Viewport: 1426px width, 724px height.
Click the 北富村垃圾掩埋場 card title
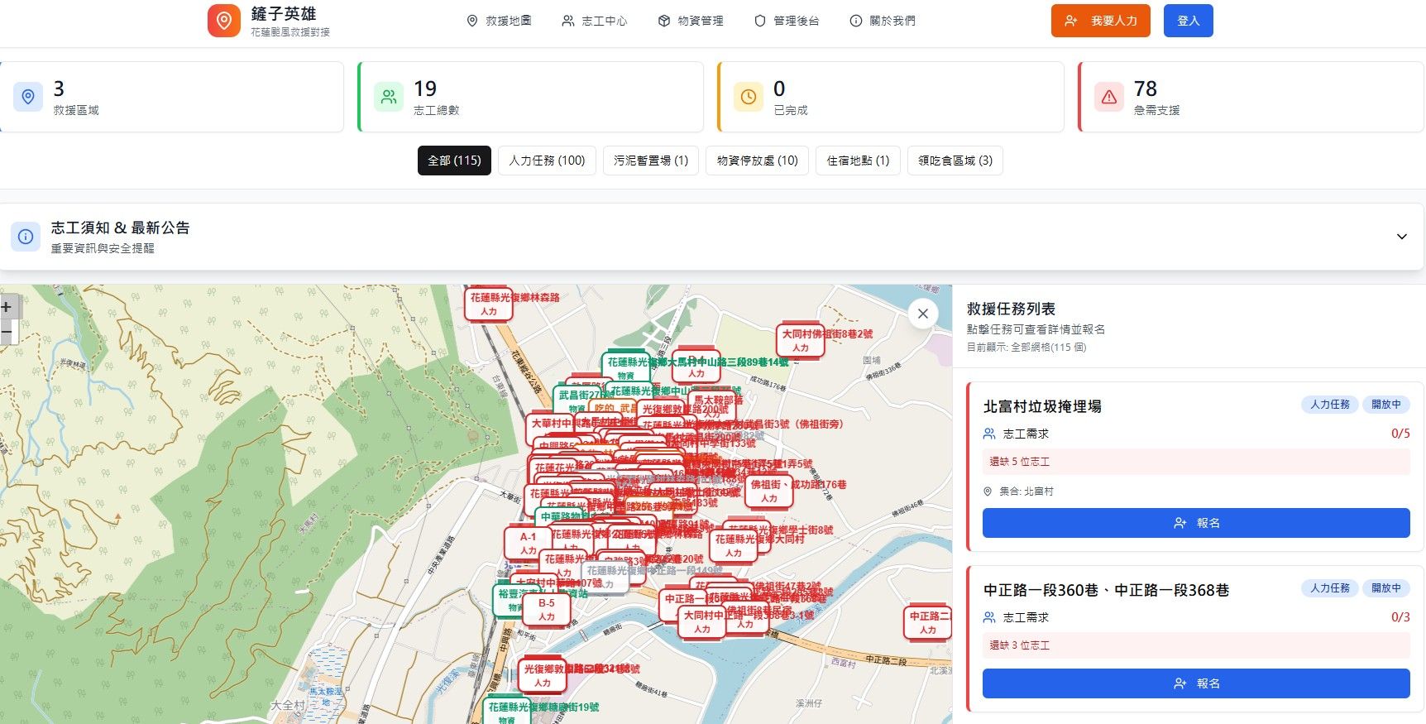pos(1042,406)
